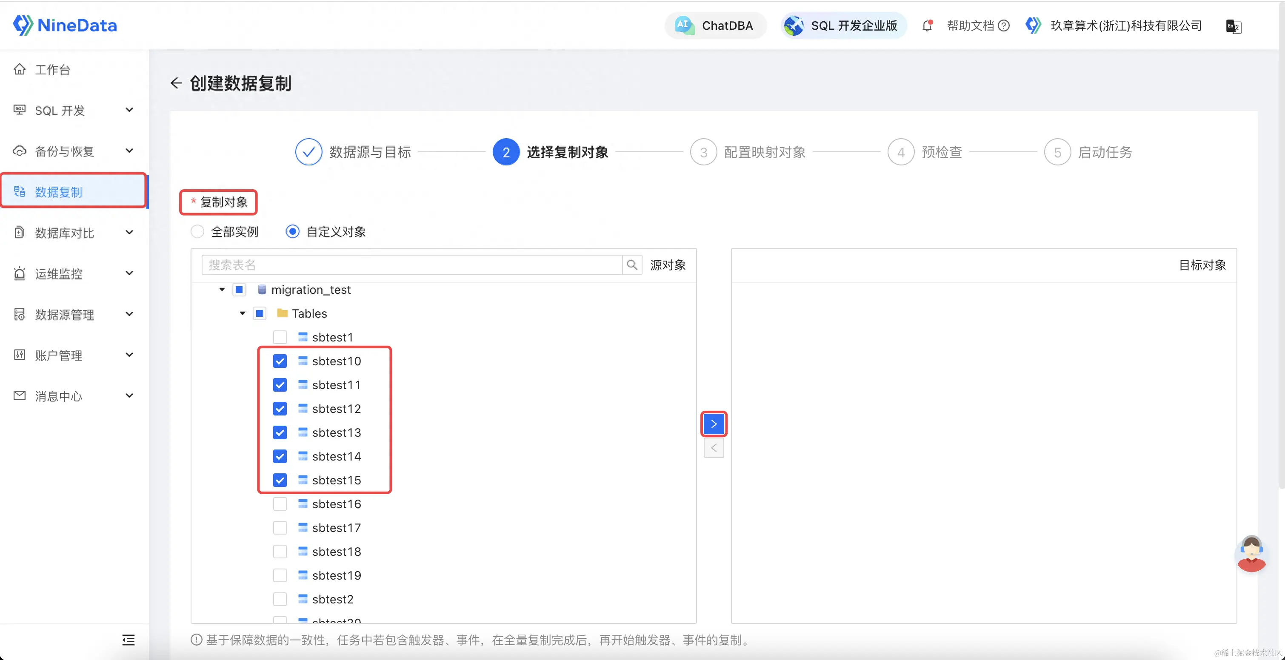Open ChatDBA assistant
This screenshot has height=660, width=1285.
[715, 26]
